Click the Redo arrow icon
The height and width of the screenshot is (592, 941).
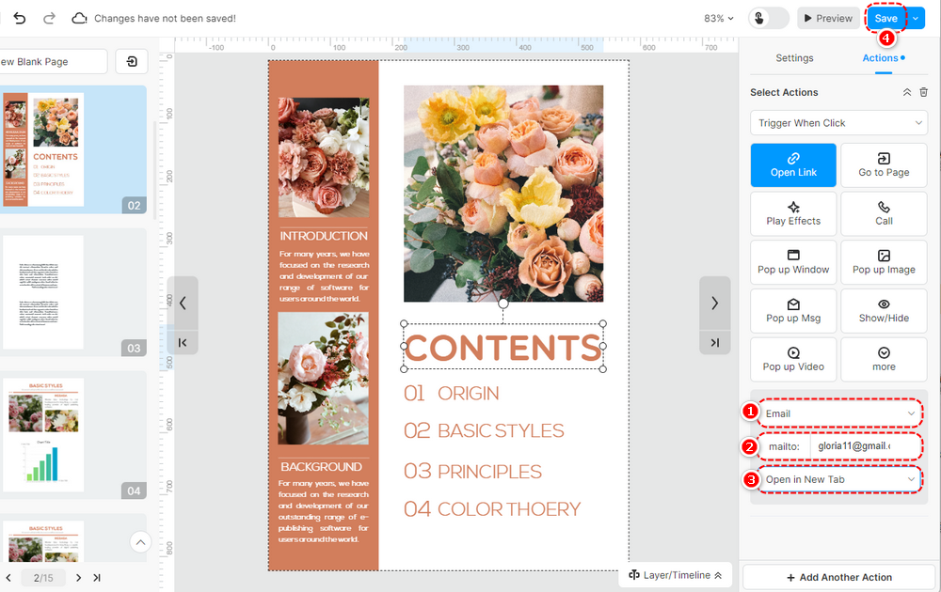tap(49, 19)
